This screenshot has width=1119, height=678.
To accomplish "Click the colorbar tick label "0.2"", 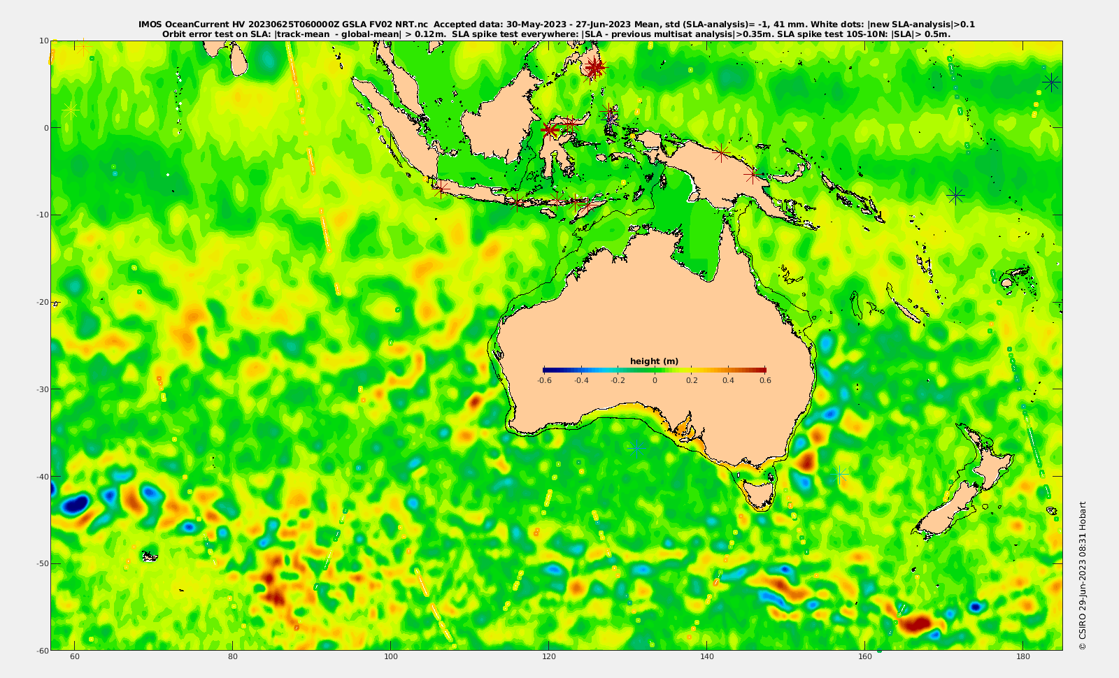I will click(x=692, y=381).
